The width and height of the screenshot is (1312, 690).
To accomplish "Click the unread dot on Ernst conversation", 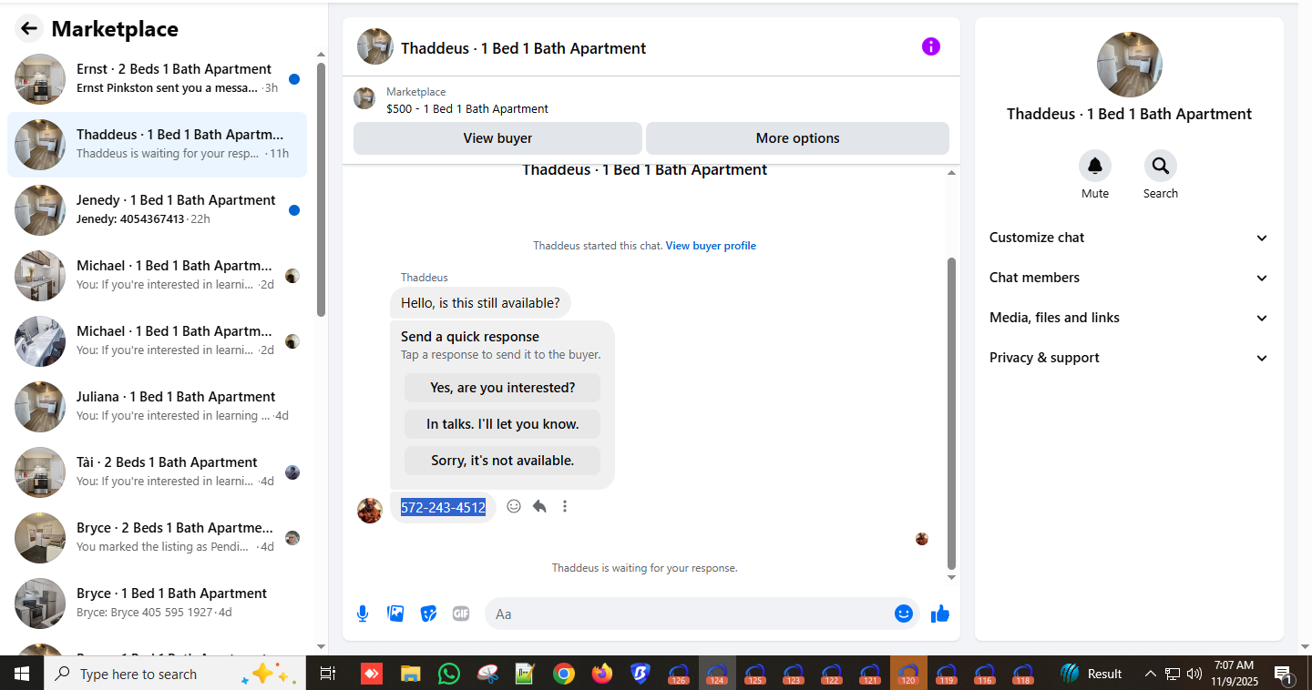I will (294, 79).
